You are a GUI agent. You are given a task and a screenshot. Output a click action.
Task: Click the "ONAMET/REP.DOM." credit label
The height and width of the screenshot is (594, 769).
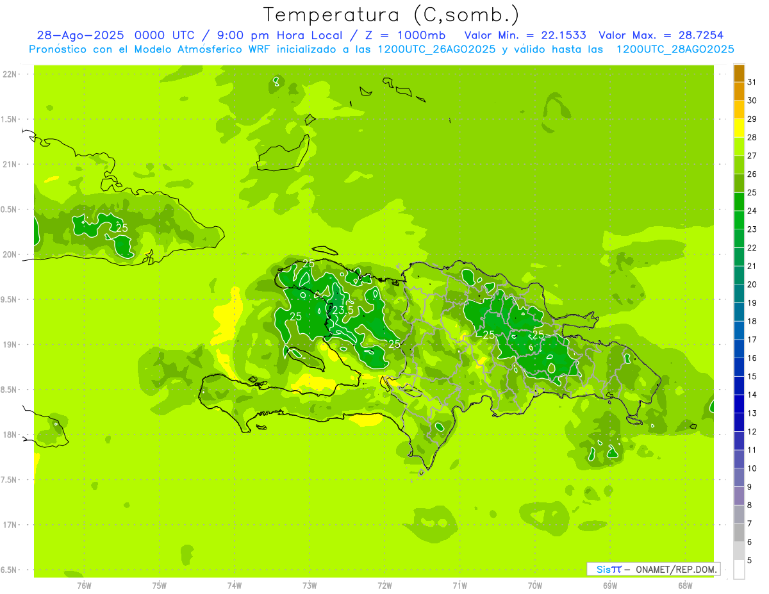click(x=675, y=569)
